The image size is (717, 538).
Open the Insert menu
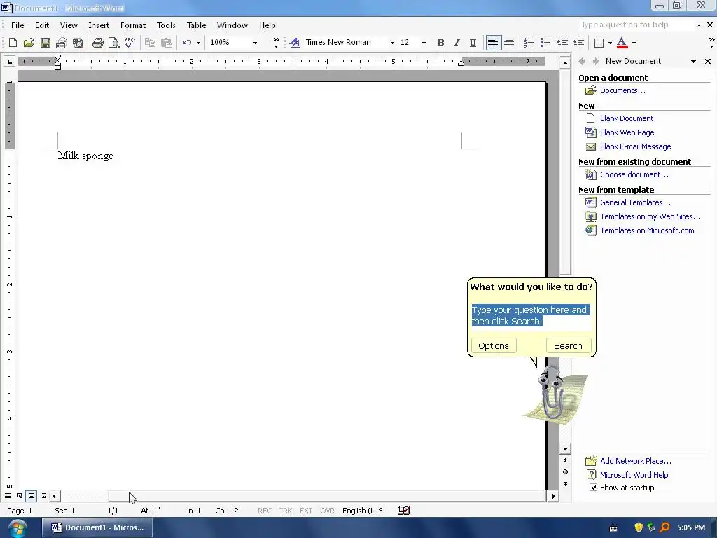[x=99, y=25]
